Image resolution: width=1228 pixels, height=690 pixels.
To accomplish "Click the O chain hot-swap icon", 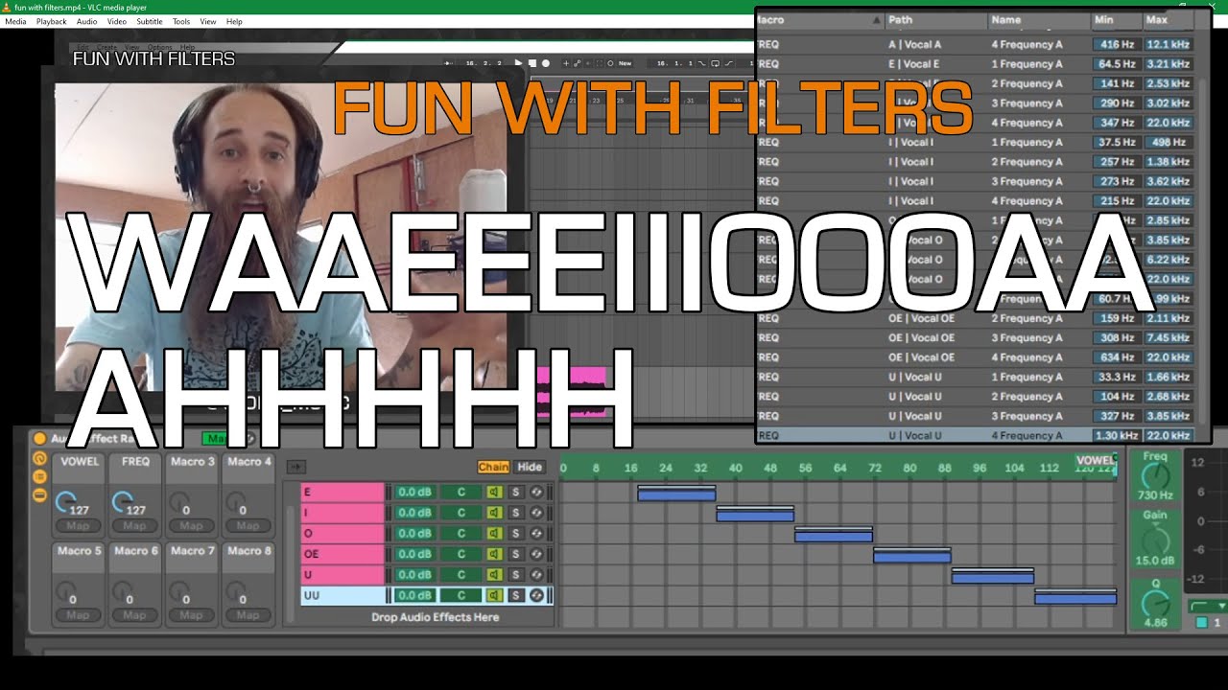I will click(536, 534).
